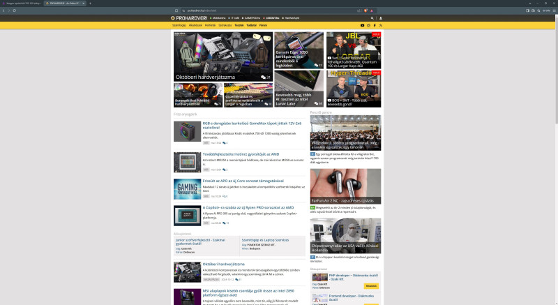Reload the page with the refresh icon
Viewport: 558px width, 305px height.
pyautogui.click(x=15, y=10)
